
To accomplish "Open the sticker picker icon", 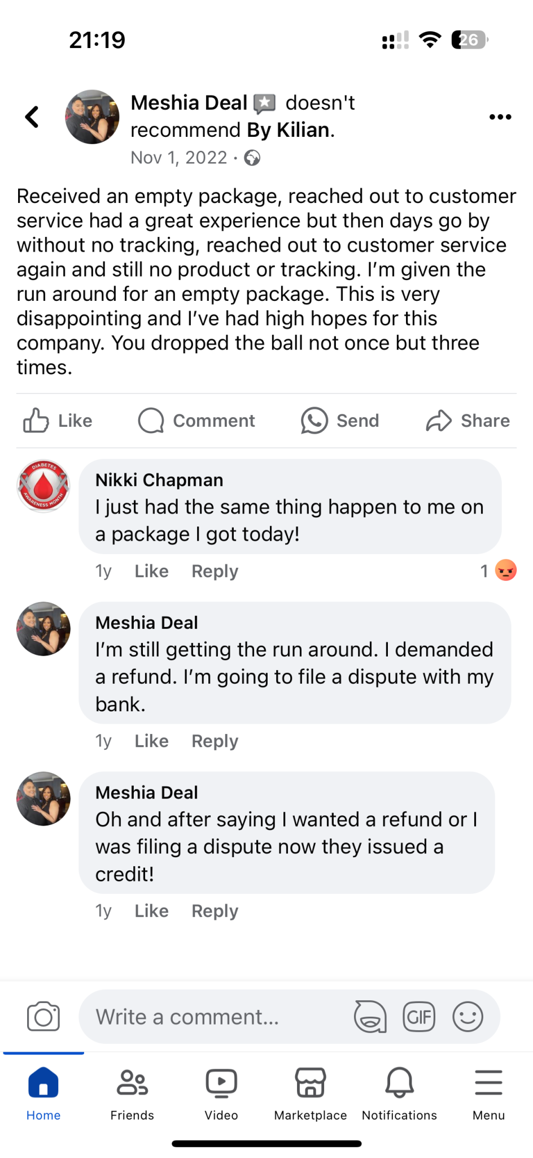I will (x=370, y=1017).
